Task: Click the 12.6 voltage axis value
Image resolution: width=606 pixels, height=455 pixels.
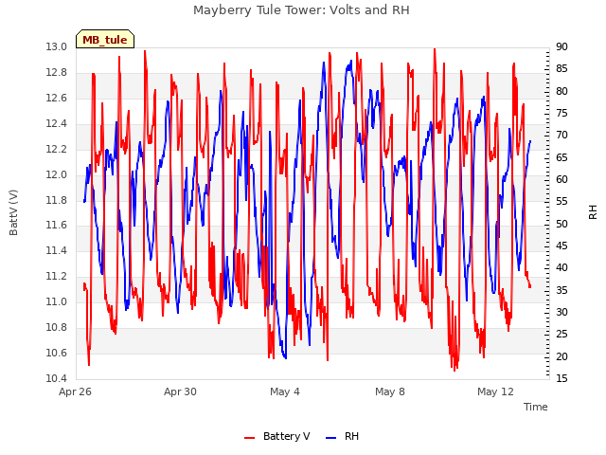Action: [56, 98]
